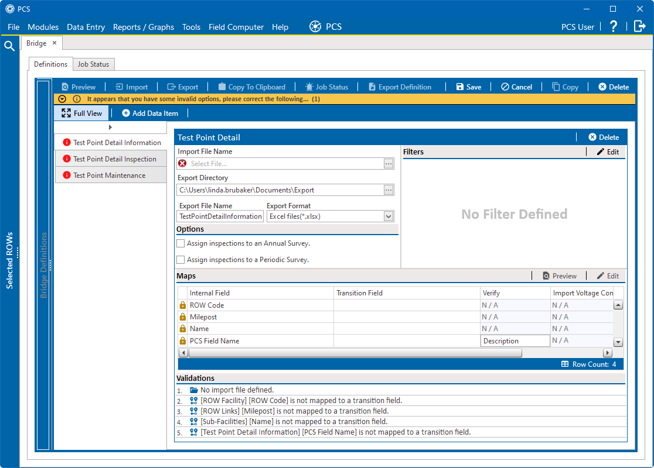
Task: Click the Internal Field column header
Action: tap(260, 292)
